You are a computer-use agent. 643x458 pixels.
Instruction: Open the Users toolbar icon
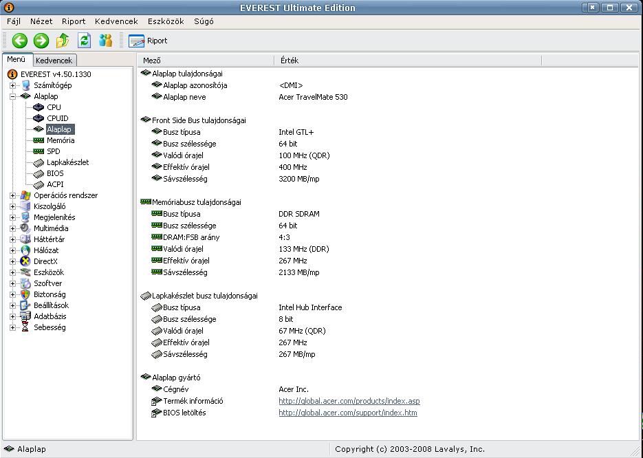[106, 41]
